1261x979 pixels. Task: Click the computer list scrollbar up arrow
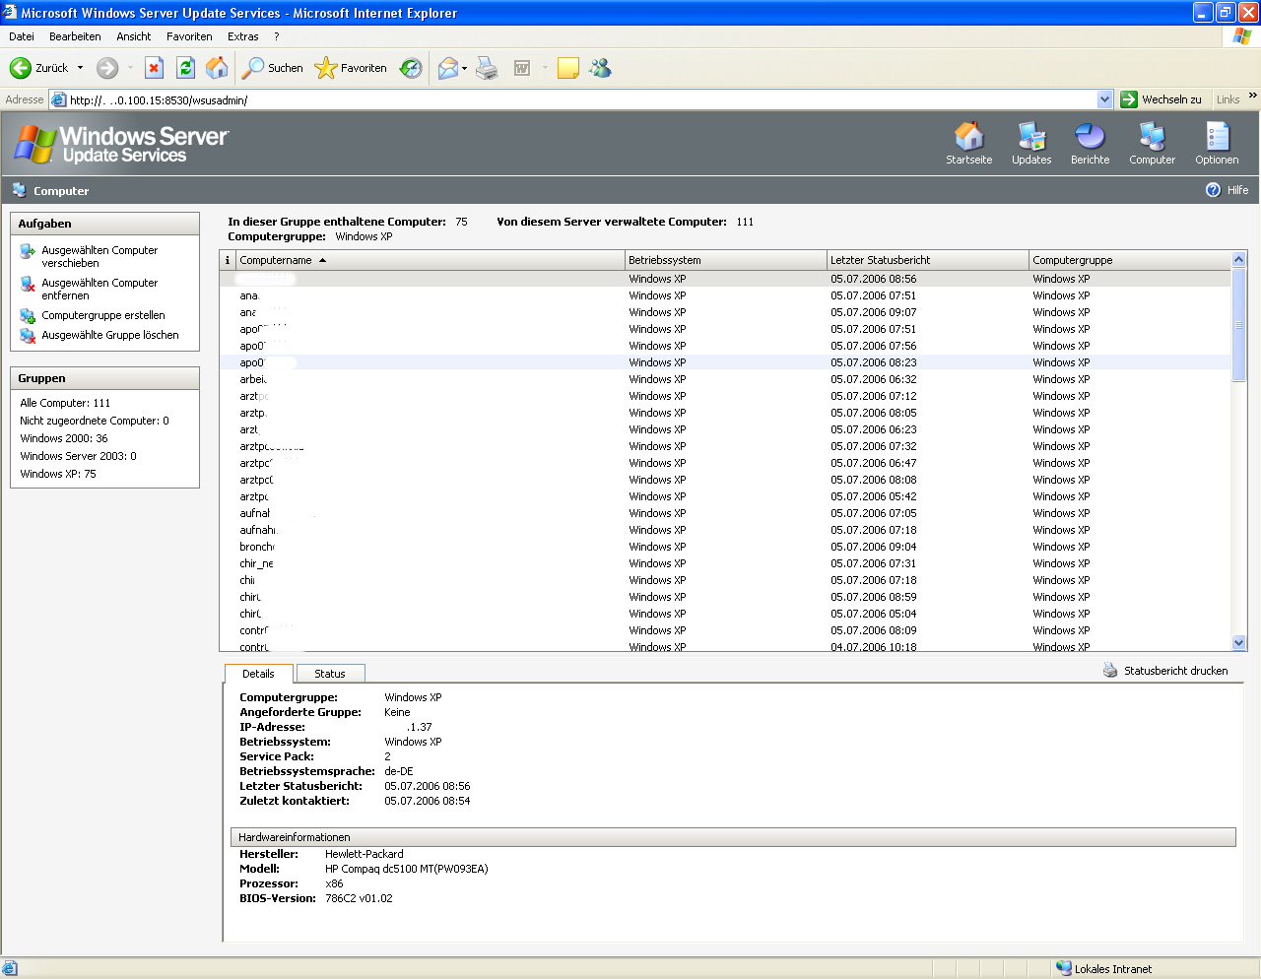coord(1239,259)
